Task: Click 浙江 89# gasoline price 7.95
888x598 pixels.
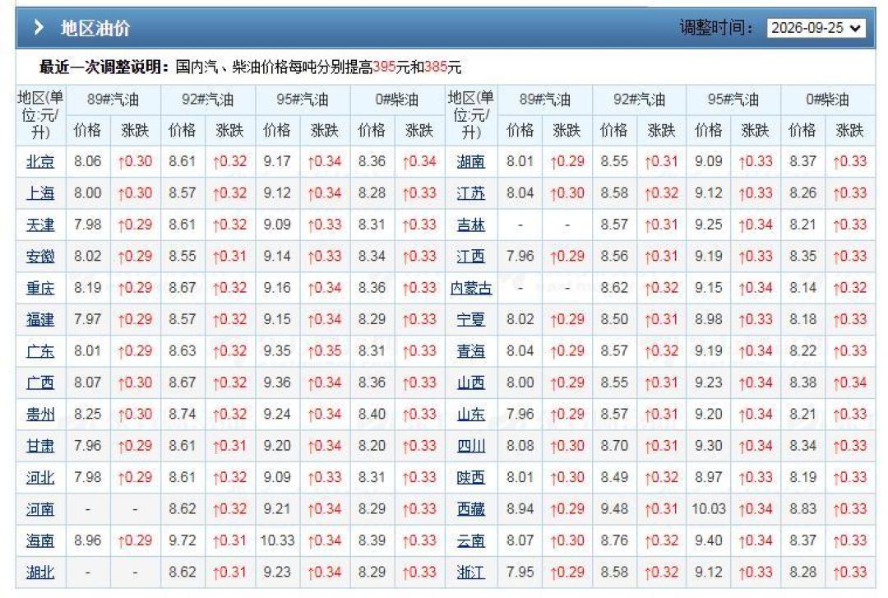Action: (520, 572)
